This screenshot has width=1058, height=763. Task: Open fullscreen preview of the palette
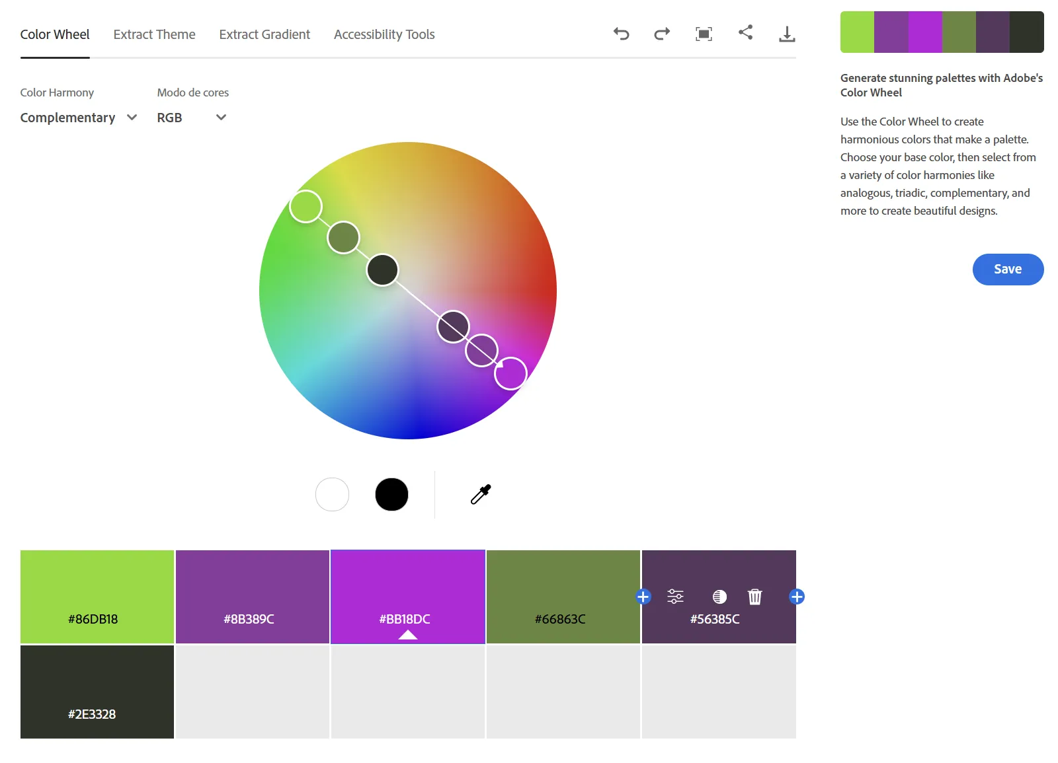click(x=704, y=34)
